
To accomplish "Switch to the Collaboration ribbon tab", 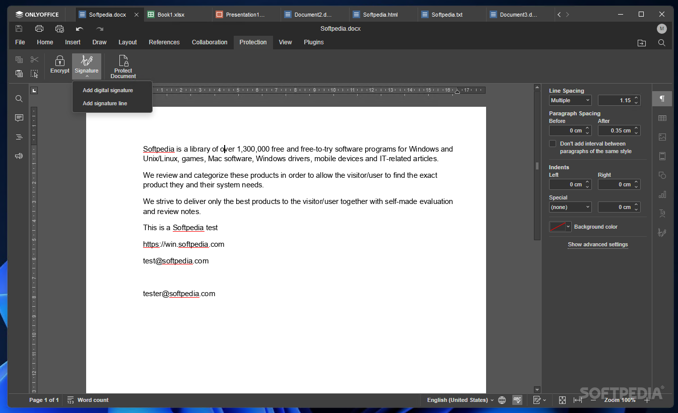I will pos(210,42).
